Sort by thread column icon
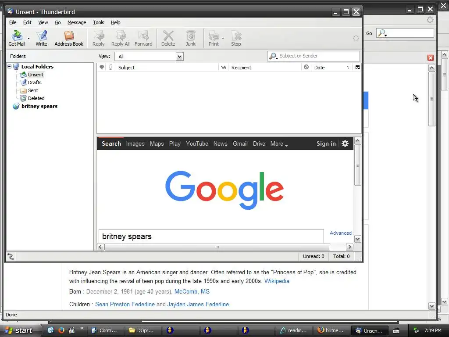The width and height of the screenshot is (449, 337). click(102, 67)
